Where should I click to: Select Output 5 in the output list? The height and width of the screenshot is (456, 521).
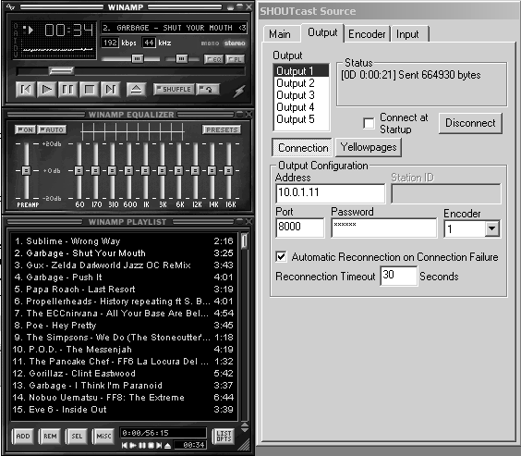pyautogui.click(x=301, y=119)
